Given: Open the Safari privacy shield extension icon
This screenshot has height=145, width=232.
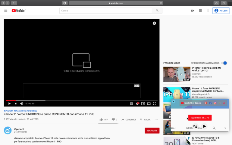Looking at the screenshot, I should coord(65,3).
